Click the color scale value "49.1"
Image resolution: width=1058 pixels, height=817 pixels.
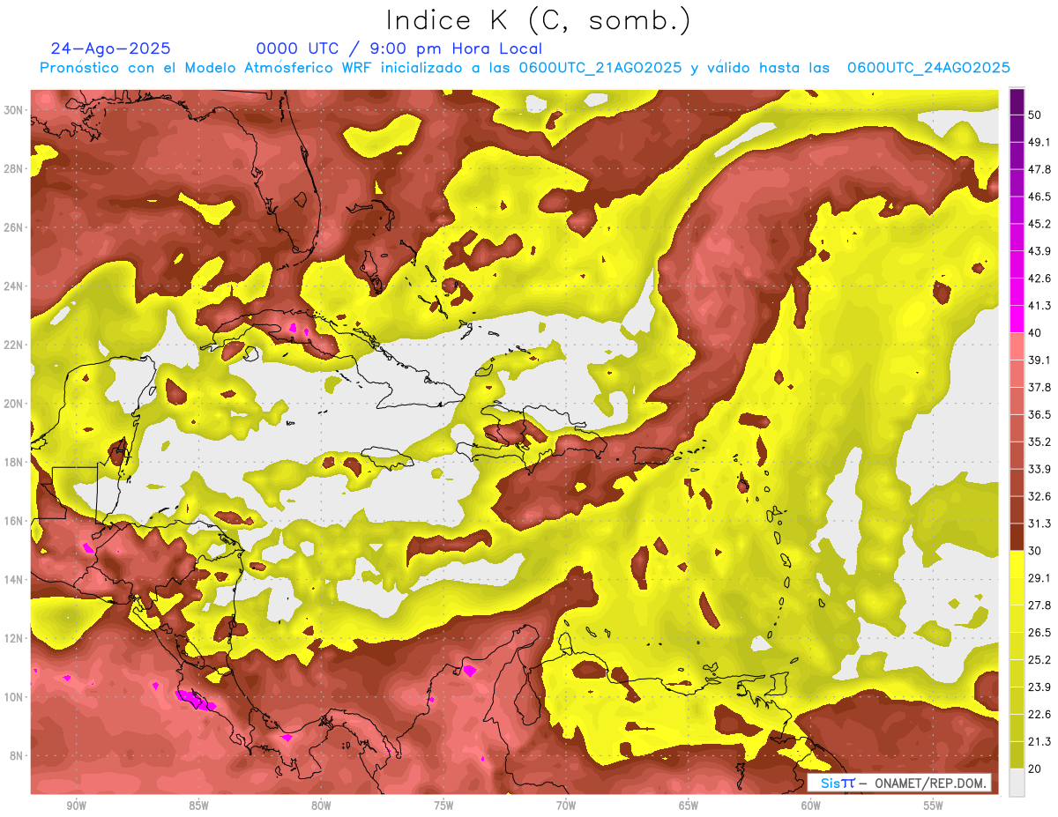(x=1039, y=142)
